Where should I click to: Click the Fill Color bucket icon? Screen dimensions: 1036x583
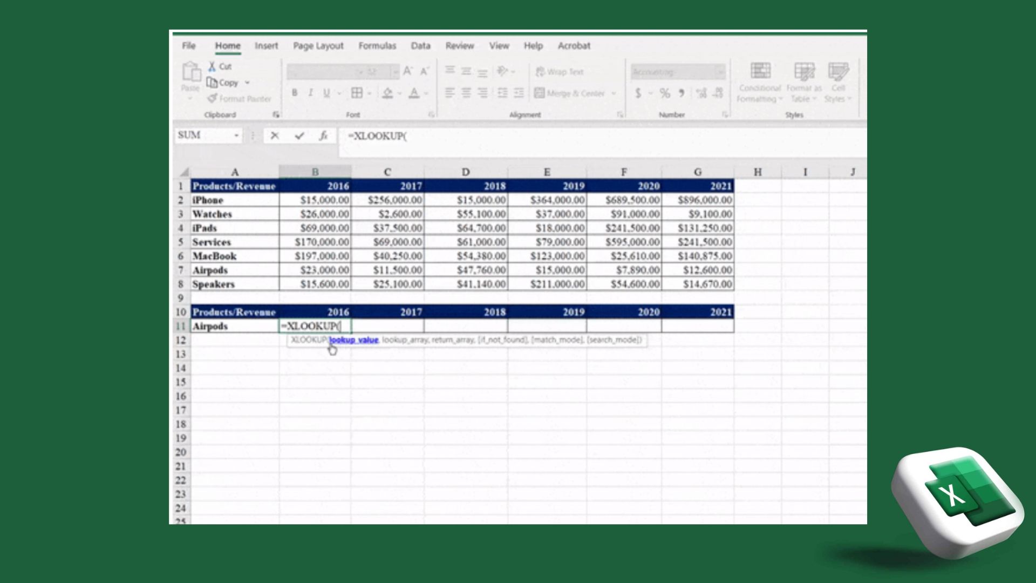click(387, 93)
